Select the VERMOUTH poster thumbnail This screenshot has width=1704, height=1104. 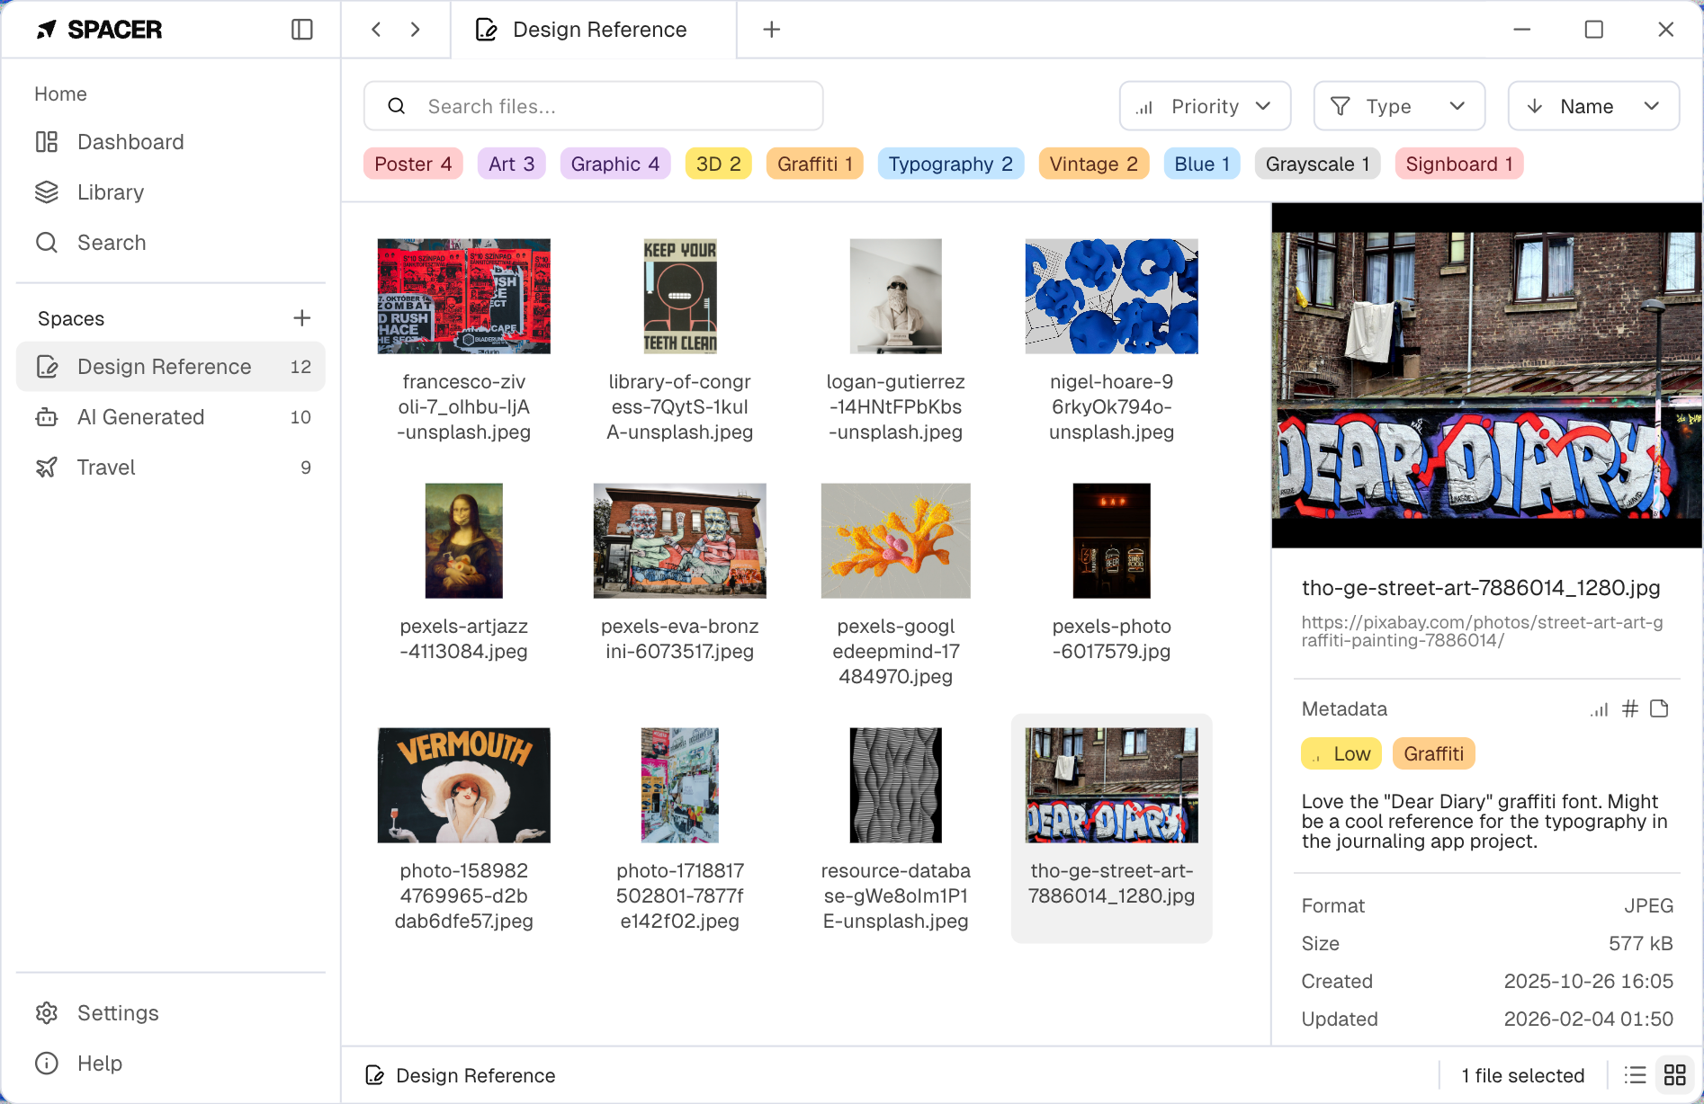[x=463, y=785]
